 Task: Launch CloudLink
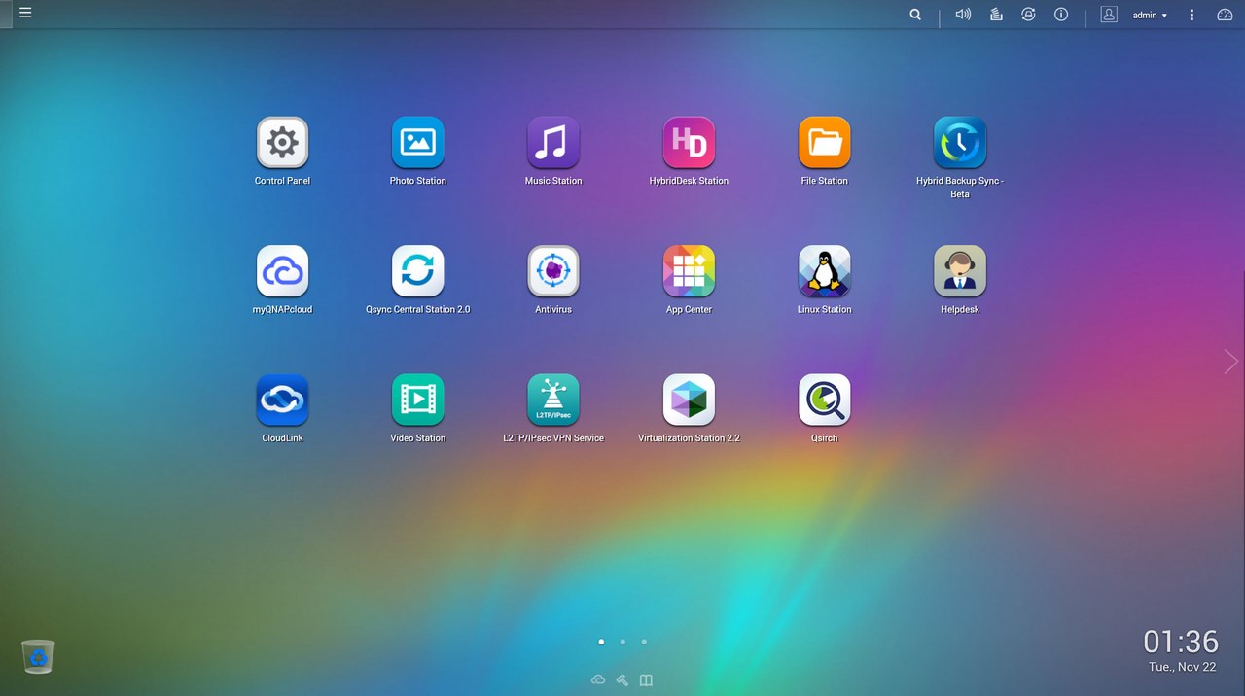click(x=282, y=400)
